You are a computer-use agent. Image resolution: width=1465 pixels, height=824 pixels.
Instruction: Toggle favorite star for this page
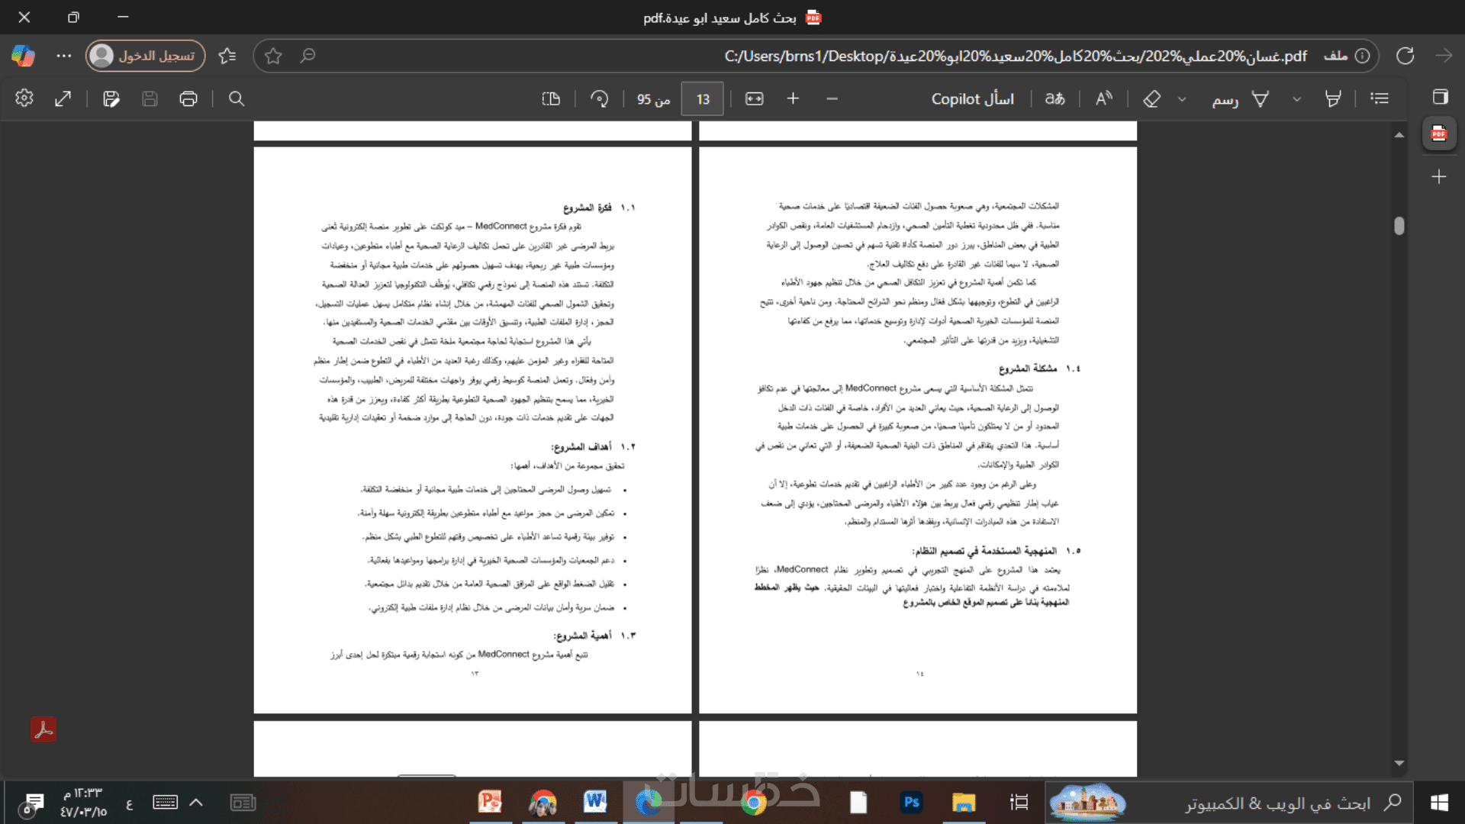tap(273, 56)
